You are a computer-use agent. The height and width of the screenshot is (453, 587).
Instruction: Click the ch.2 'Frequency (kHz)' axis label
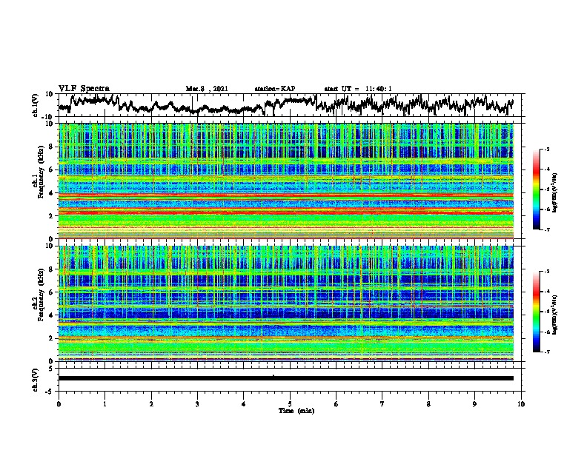tap(42, 294)
